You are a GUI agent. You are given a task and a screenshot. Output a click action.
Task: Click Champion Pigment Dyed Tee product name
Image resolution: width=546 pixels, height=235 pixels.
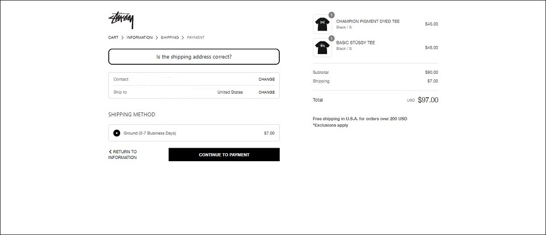[x=368, y=22]
